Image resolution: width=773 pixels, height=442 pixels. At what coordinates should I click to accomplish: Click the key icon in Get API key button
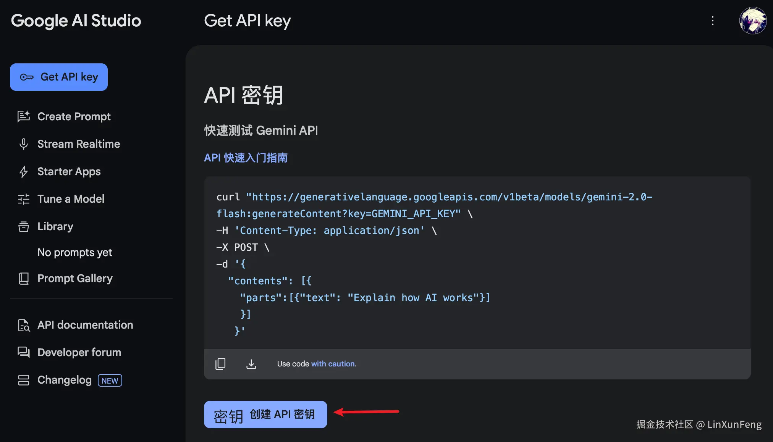click(27, 77)
